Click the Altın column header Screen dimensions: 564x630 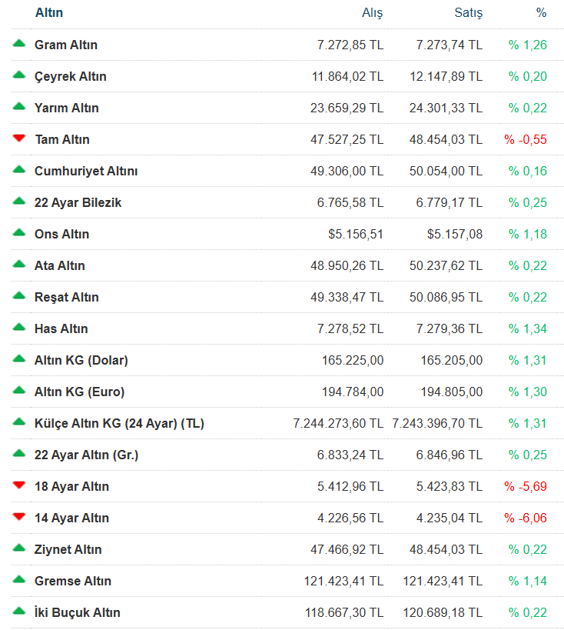pyautogui.click(x=49, y=13)
